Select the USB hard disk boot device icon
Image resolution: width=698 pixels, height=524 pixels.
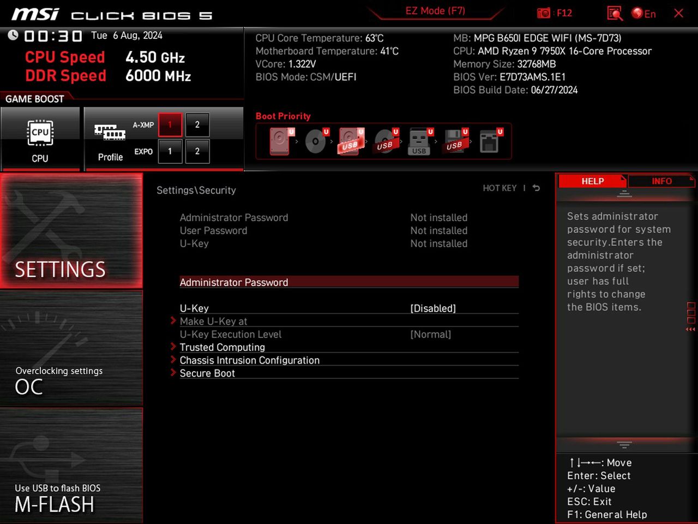[351, 141]
